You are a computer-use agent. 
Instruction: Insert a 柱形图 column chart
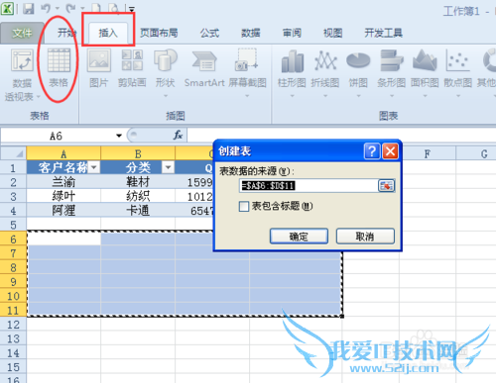point(292,60)
